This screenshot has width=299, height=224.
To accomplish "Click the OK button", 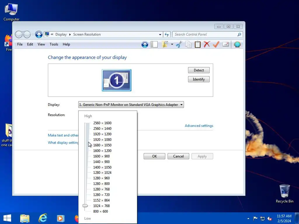I will (154, 156).
